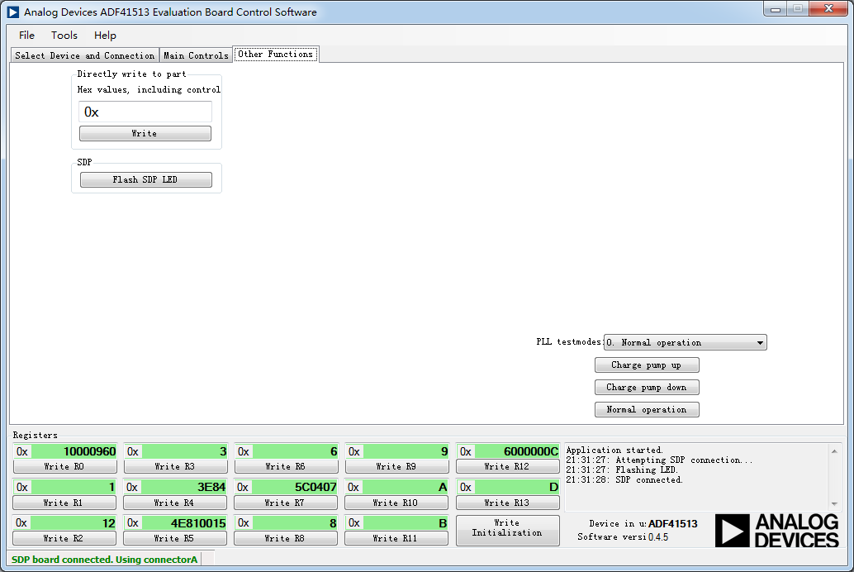Write register R5
The image size is (854, 572).
pos(174,537)
